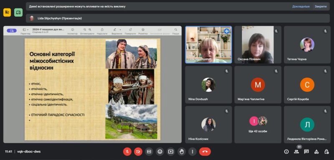Click the slide title Основні категорії
This screenshot has height=160, width=334.
[x=52, y=61]
